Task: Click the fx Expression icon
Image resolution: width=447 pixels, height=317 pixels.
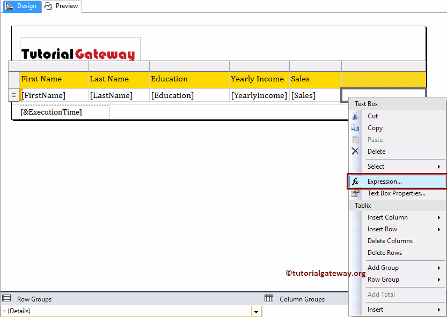Action: tap(355, 181)
